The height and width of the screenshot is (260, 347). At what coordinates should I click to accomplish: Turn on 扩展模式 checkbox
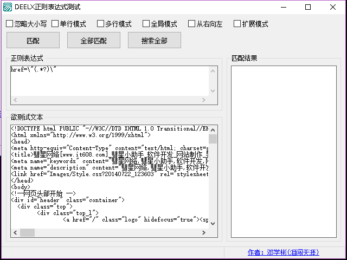click(250, 24)
